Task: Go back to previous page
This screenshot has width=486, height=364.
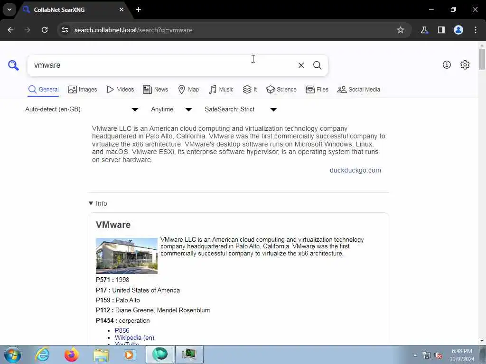Action: (10, 30)
